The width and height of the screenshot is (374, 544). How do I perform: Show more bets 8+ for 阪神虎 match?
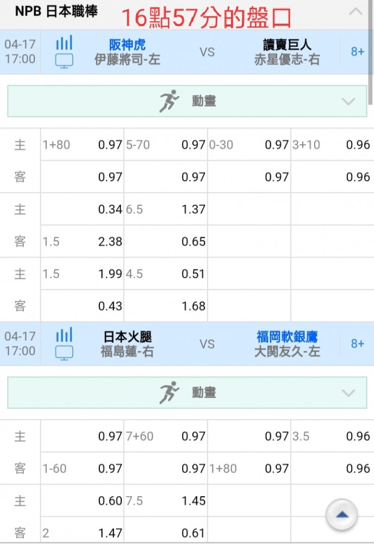tap(357, 52)
